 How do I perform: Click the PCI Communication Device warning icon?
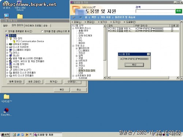click(14, 41)
